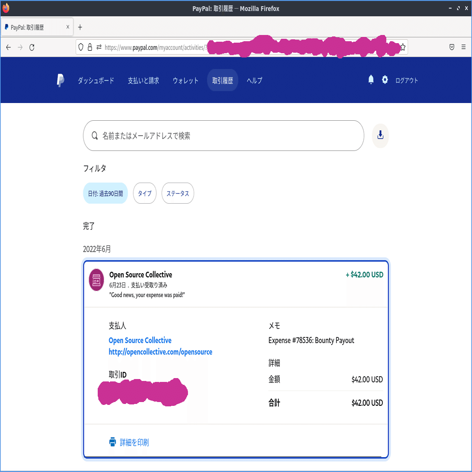472x472 pixels.
Task: Download activity with the download icon
Action: [x=380, y=136]
